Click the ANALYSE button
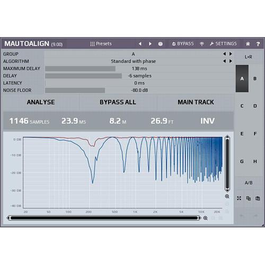 point(41,102)
